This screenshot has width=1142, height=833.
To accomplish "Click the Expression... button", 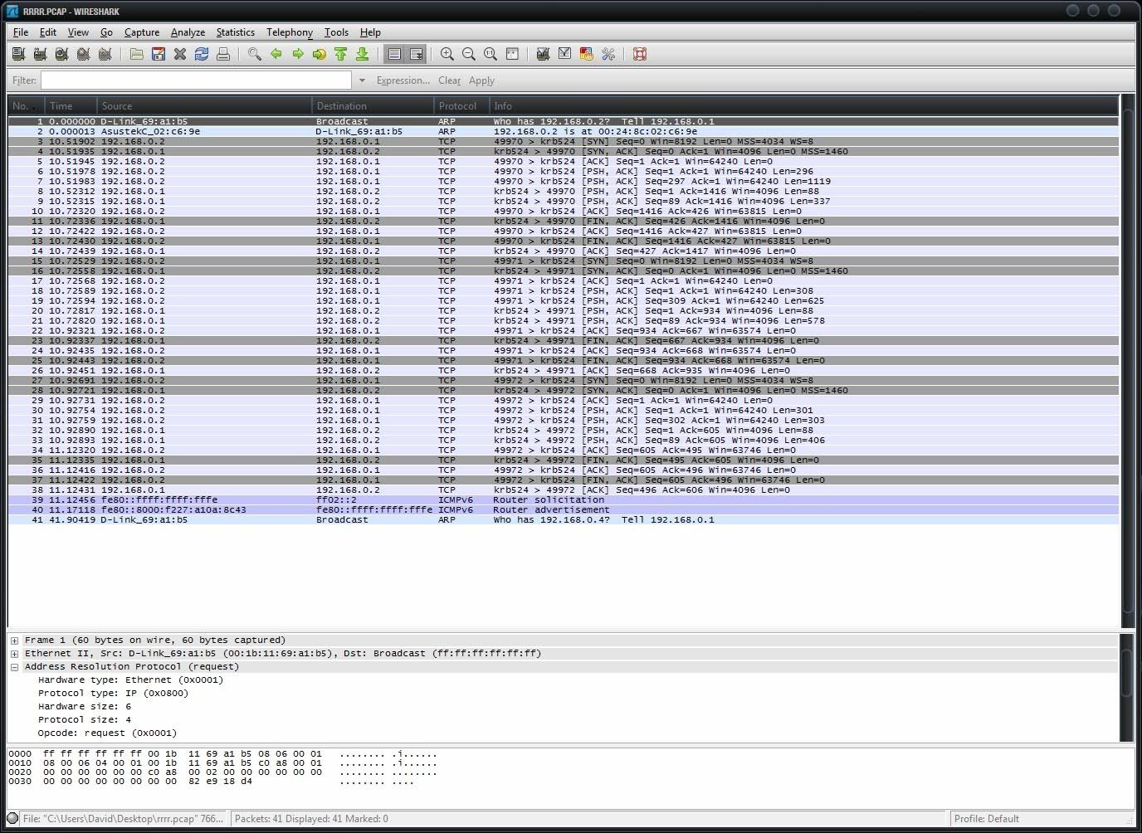I will click(403, 80).
